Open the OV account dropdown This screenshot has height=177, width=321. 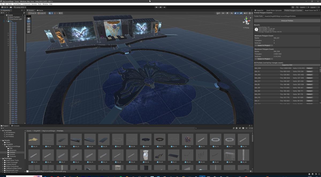[x=5, y=7]
